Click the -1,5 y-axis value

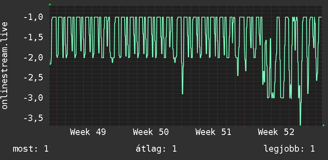coord(33,37)
